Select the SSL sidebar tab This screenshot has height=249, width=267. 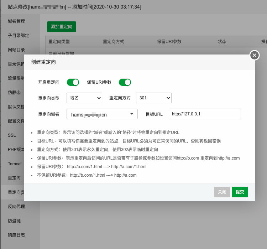12,135
